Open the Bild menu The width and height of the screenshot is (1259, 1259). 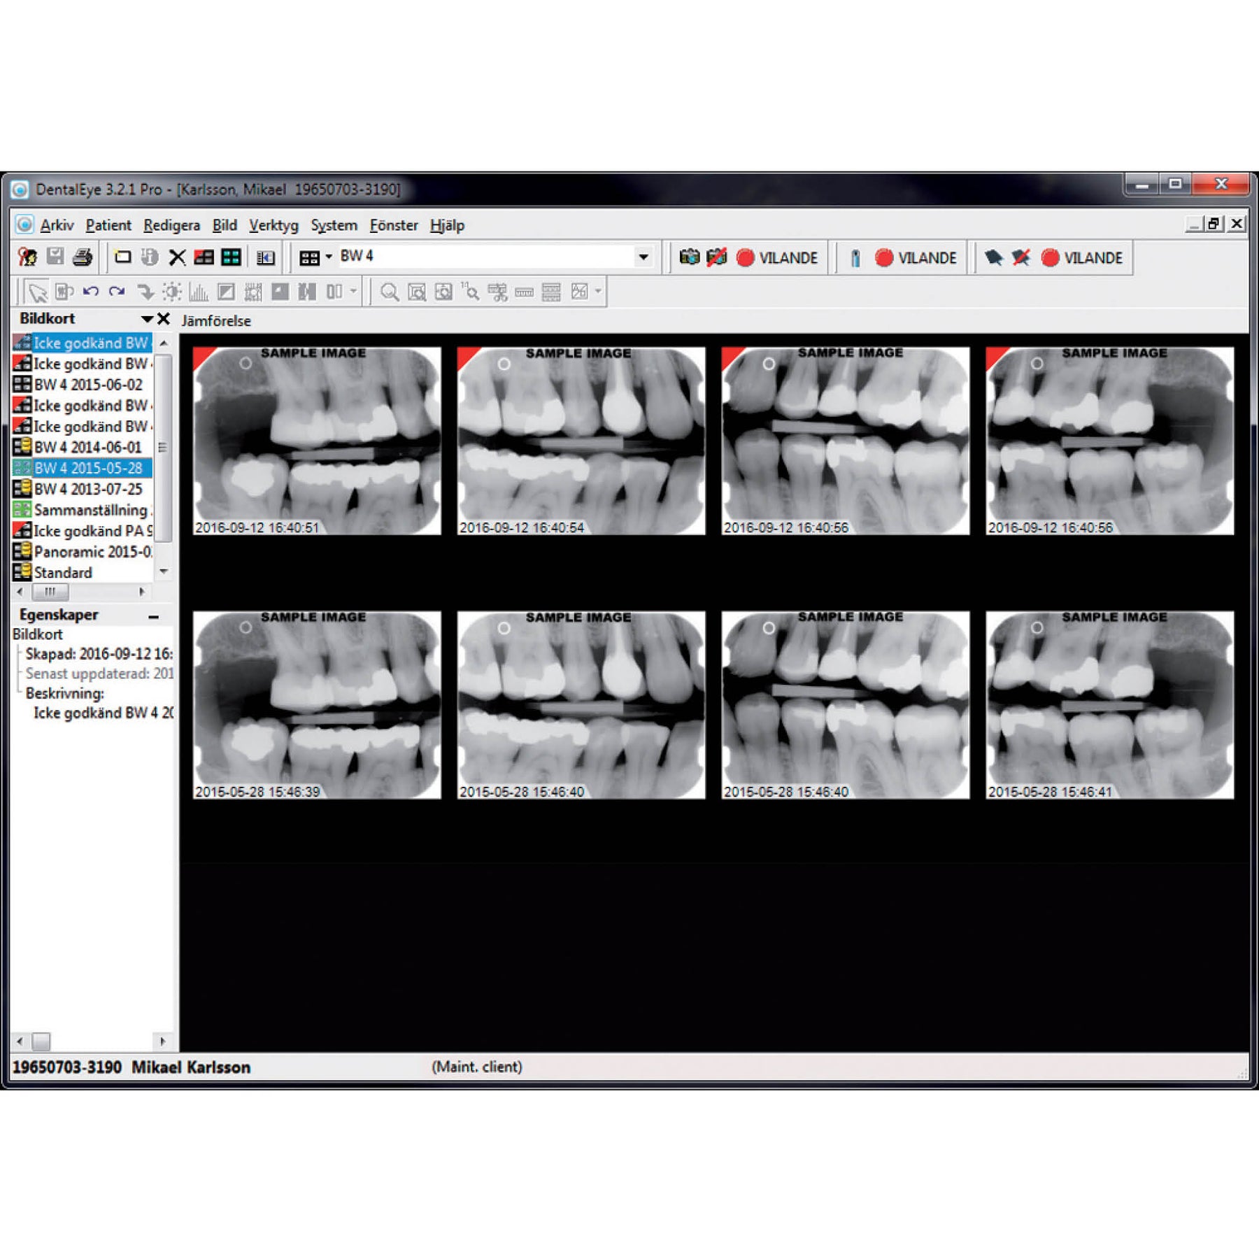(x=225, y=225)
